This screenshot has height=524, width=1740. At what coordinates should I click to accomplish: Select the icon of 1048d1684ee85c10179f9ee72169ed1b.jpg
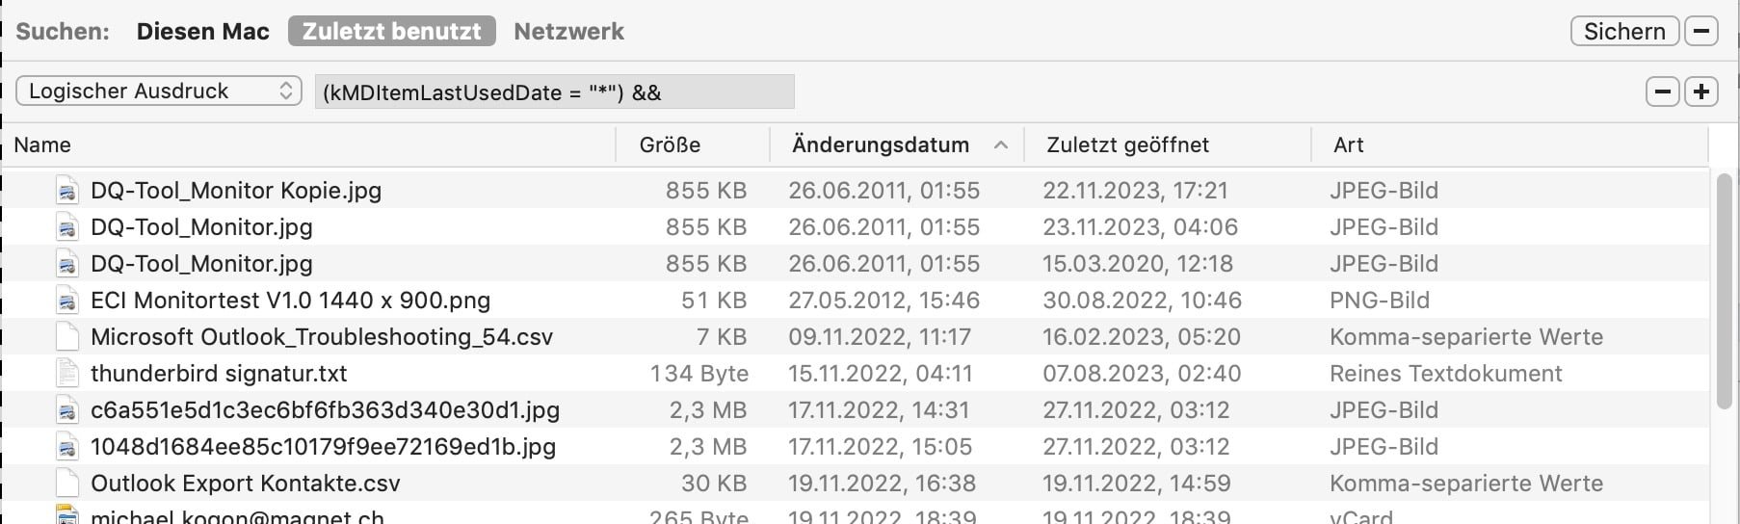click(x=66, y=447)
